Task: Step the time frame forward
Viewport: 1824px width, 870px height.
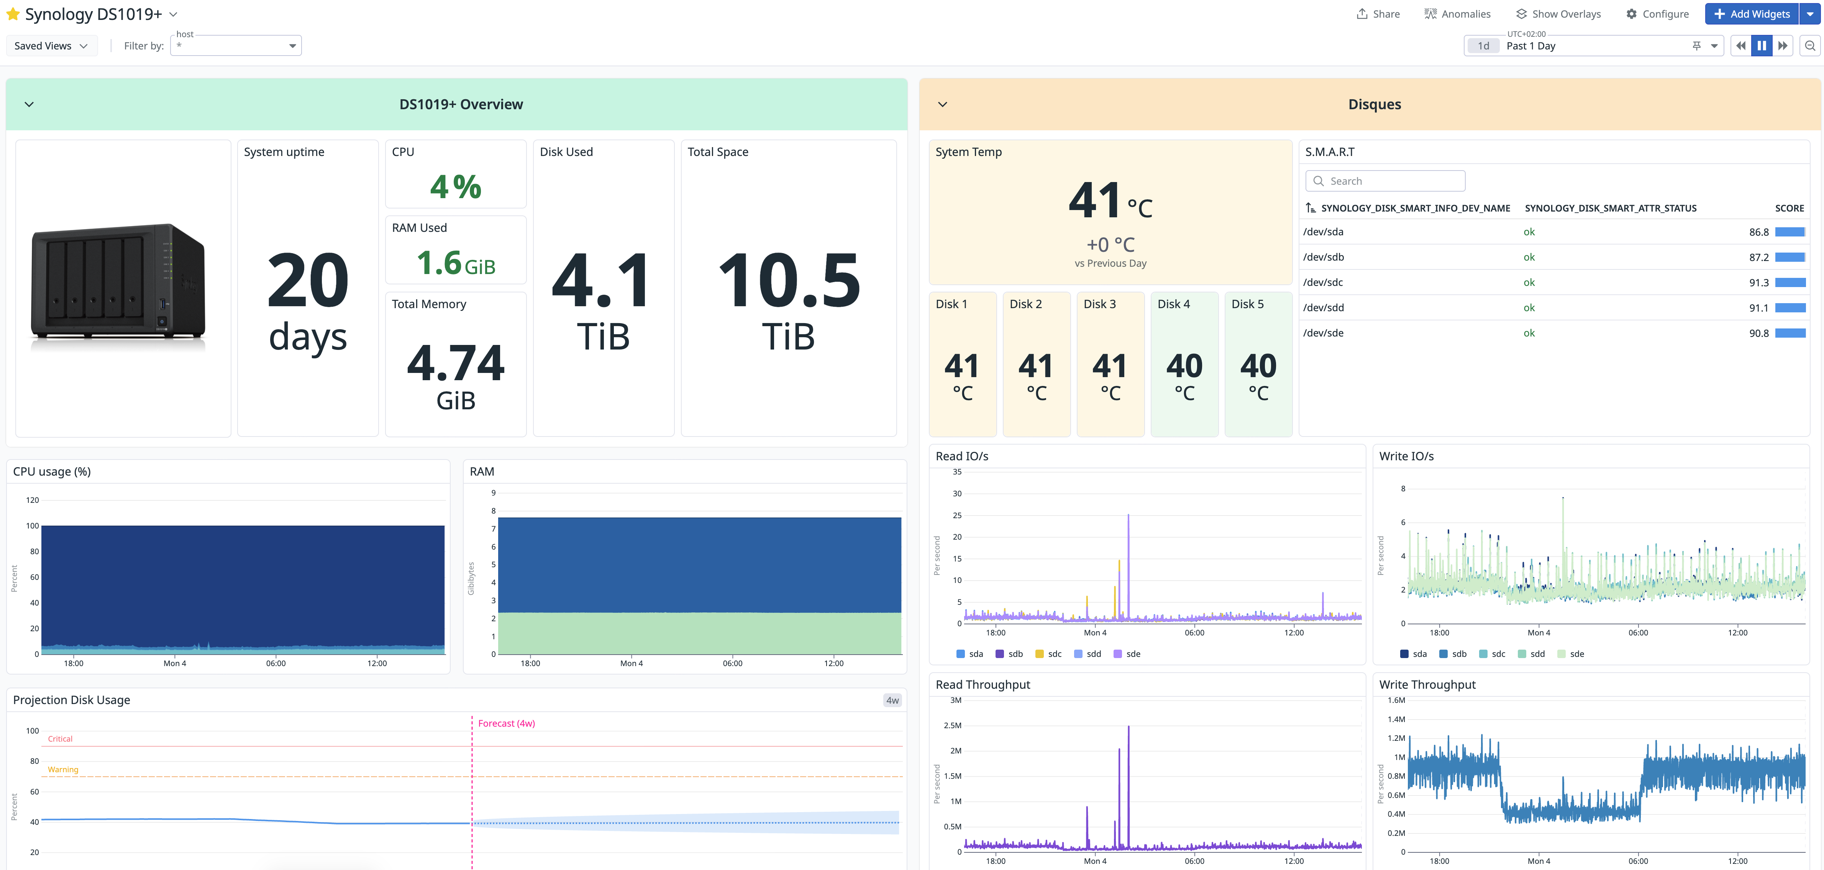Action: pos(1783,46)
